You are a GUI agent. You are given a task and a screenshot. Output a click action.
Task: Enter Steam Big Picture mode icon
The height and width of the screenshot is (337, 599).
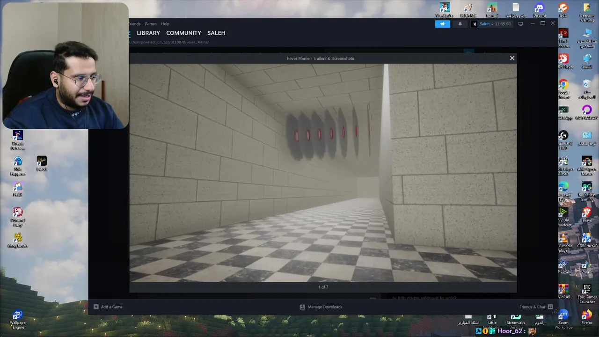click(x=520, y=24)
